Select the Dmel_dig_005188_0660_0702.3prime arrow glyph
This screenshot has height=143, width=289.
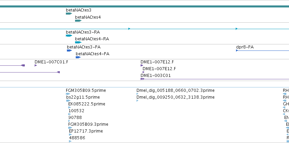click(137, 94)
